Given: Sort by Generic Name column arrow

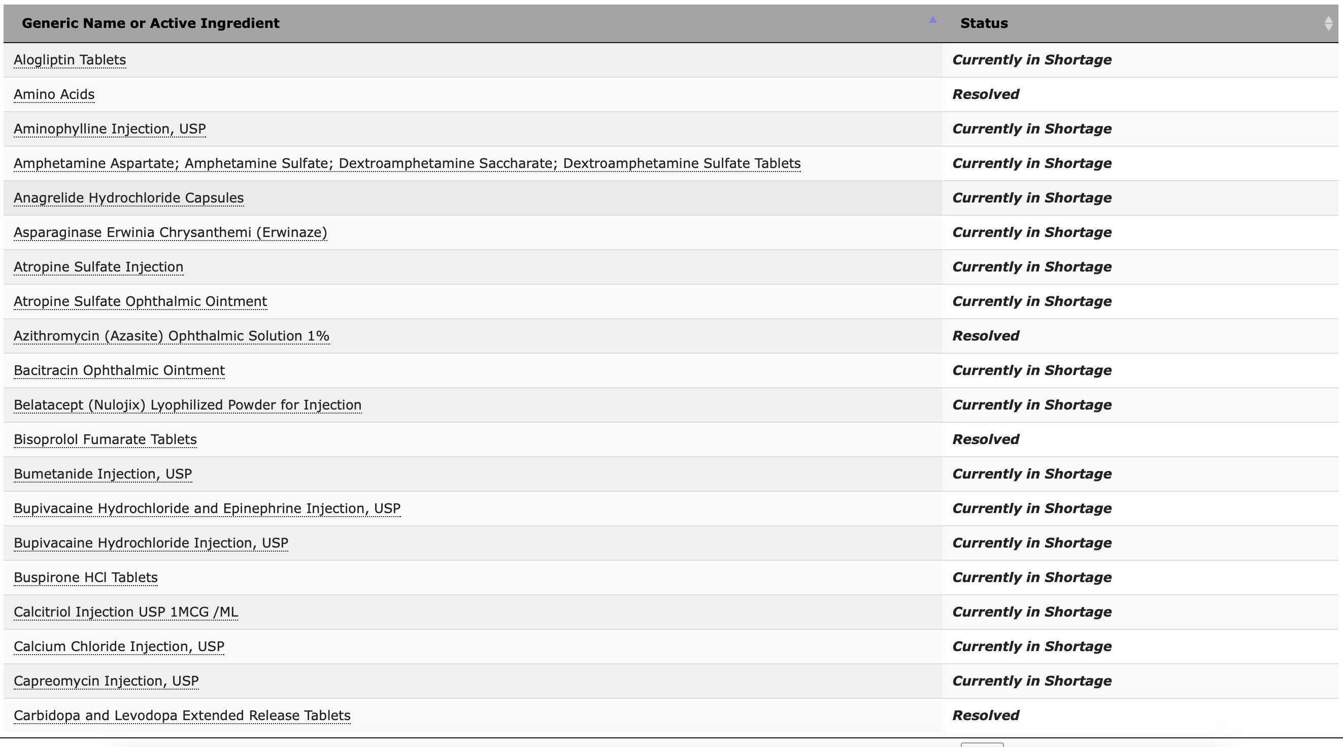Looking at the screenshot, I should tap(933, 20).
